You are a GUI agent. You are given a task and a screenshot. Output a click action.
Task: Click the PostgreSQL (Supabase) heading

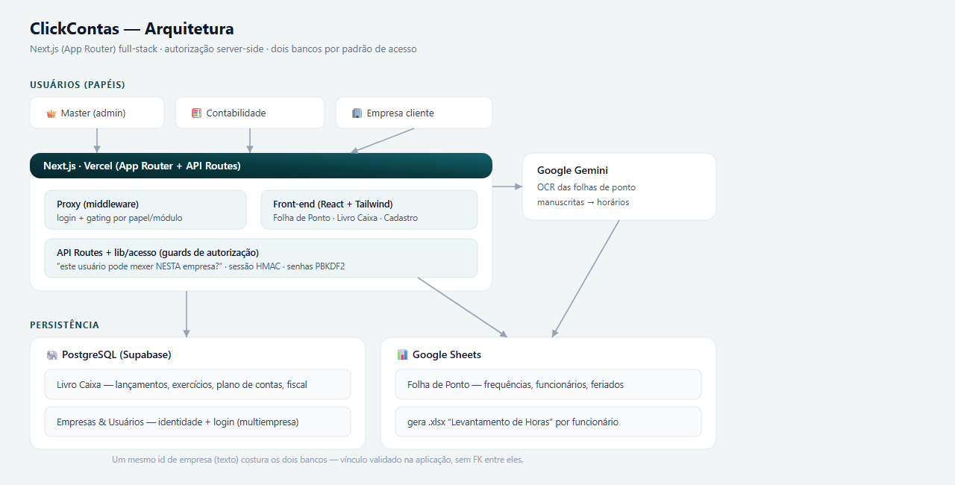click(x=116, y=355)
